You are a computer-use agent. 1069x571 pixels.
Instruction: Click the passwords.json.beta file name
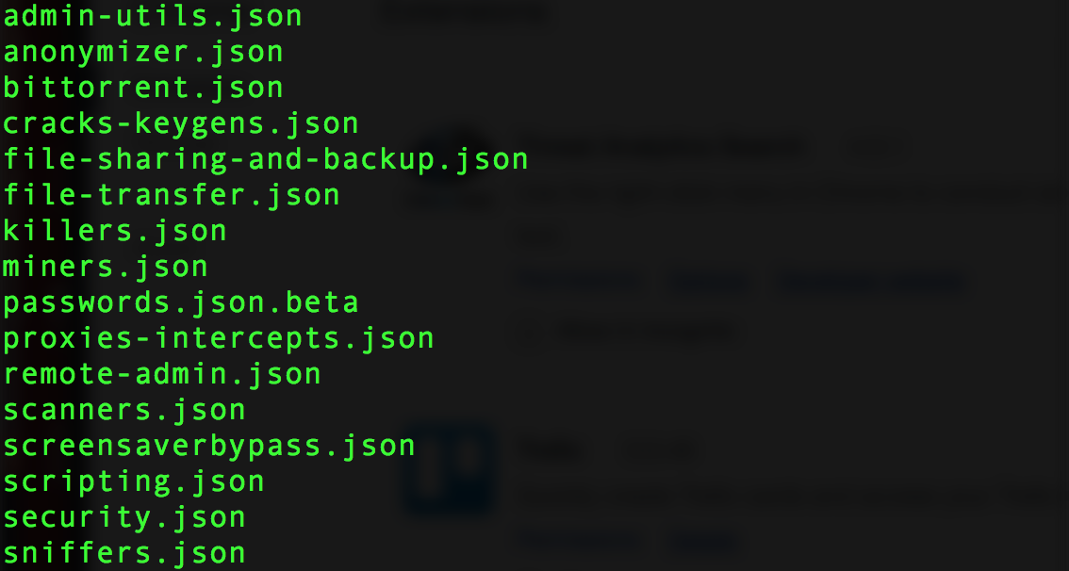coord(181,302)
